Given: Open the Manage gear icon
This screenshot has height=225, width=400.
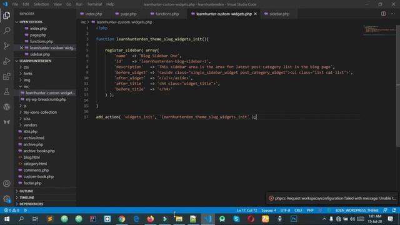Looking at the screenshot, I should pyautogui.click(x=7, y=199).
